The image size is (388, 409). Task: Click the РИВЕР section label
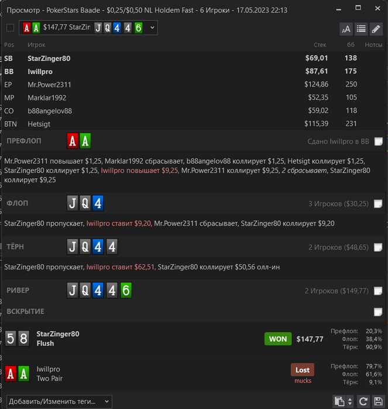click(x=18, y=290)
